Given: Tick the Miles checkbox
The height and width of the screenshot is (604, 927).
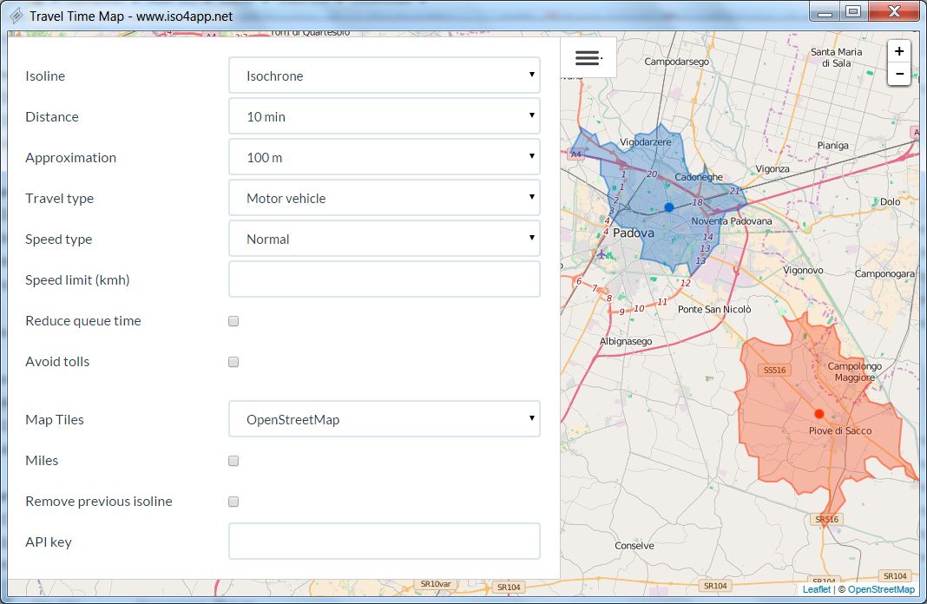Looking at the screenshot, I should pyautogui.click(x=233, y=461).
